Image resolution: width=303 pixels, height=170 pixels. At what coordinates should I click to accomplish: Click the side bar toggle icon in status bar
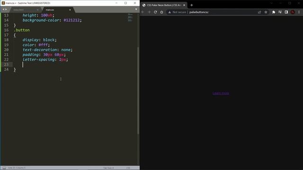click(x=4, y=168)
